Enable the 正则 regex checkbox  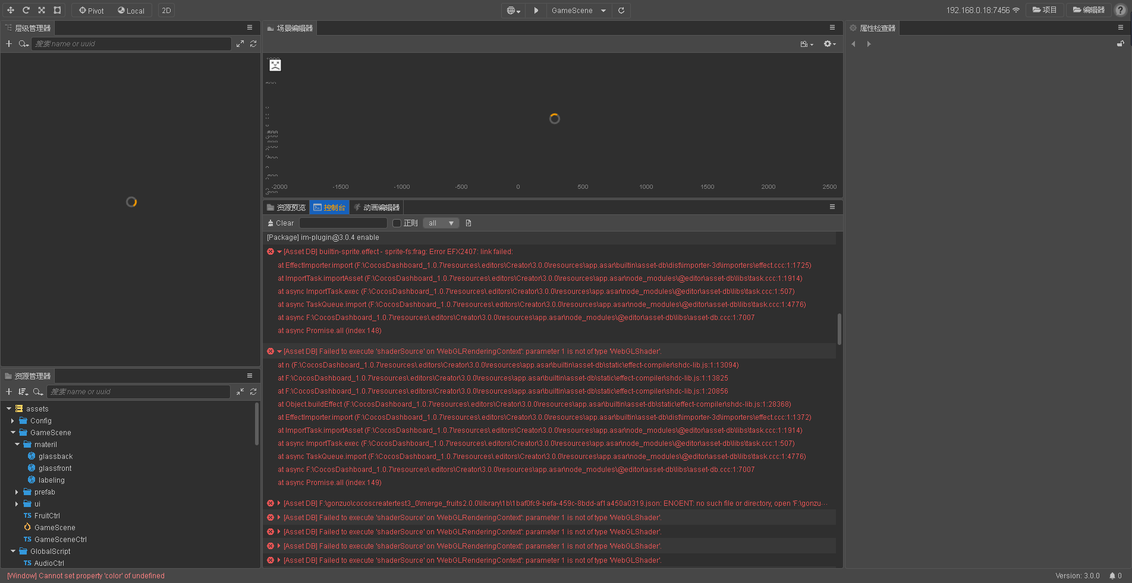pos(397,223)
